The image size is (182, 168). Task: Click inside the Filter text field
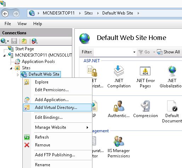tap(113, 52)
